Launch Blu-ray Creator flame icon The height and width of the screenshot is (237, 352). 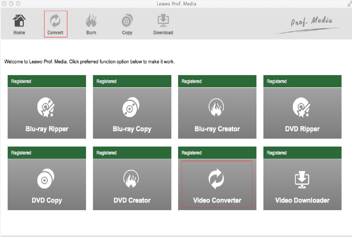point(216,107)
